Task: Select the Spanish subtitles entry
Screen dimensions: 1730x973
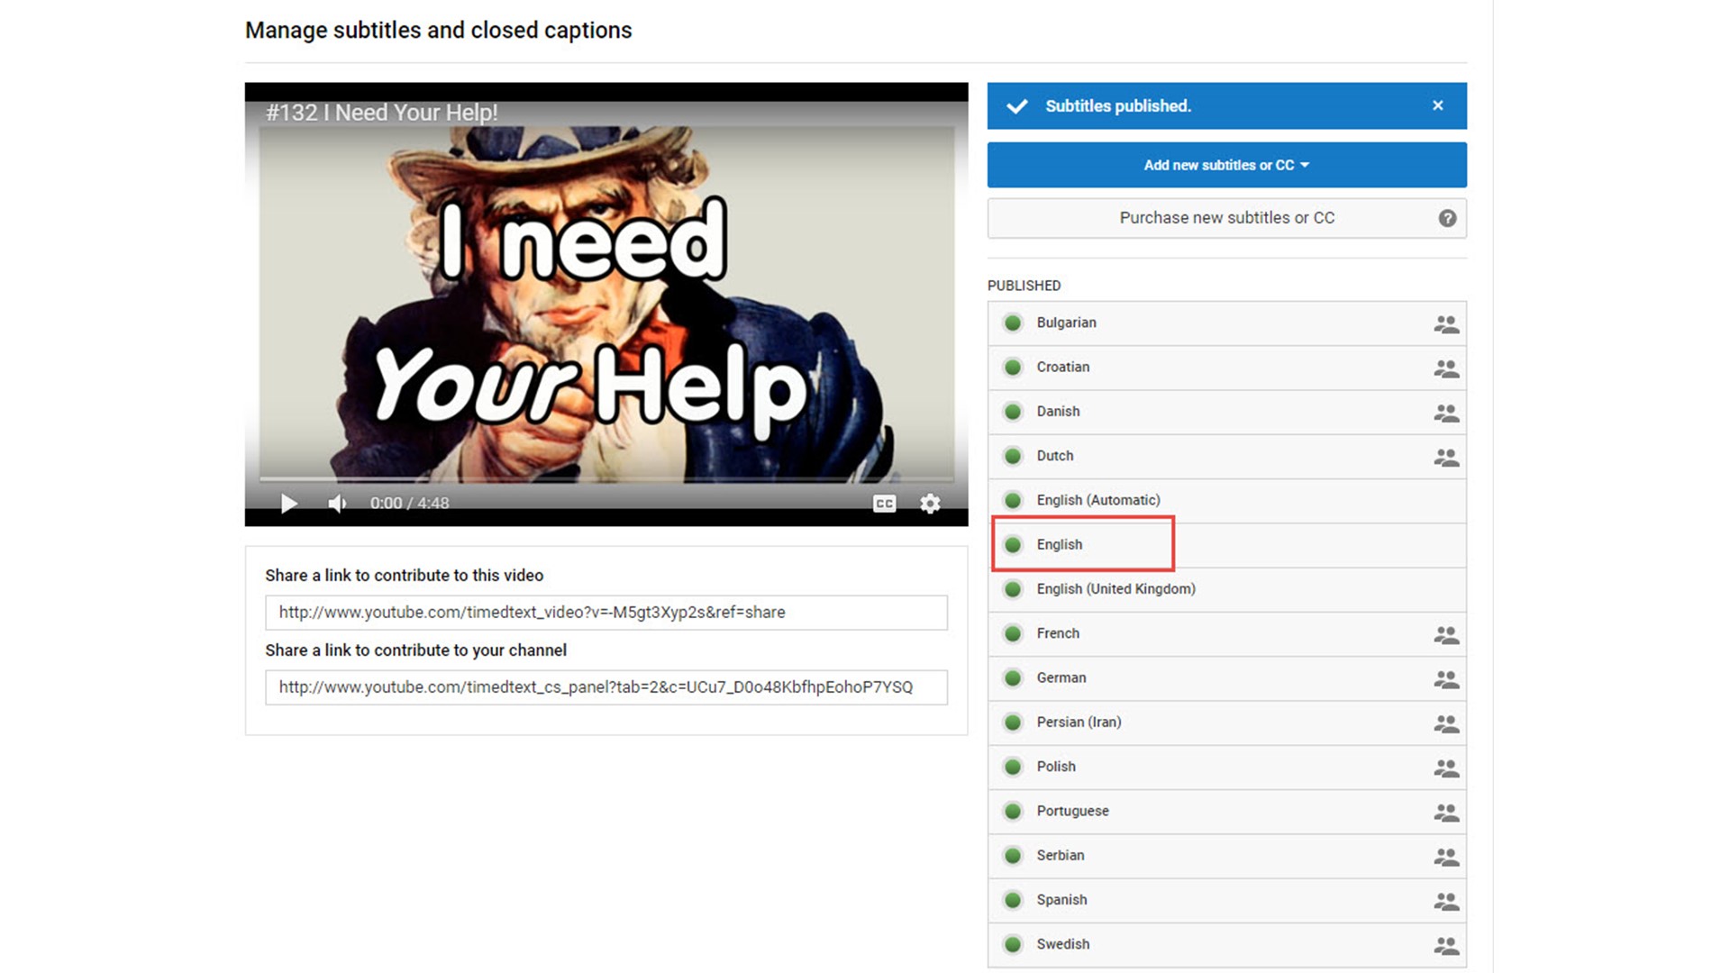Action: [1226, 900]
